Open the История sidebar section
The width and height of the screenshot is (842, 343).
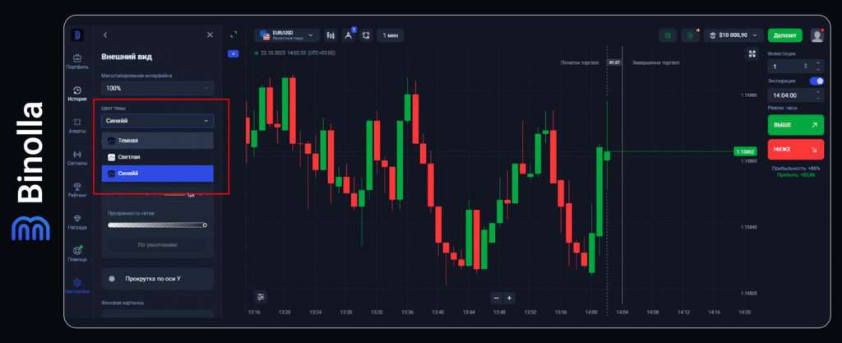tap(77, 93)
